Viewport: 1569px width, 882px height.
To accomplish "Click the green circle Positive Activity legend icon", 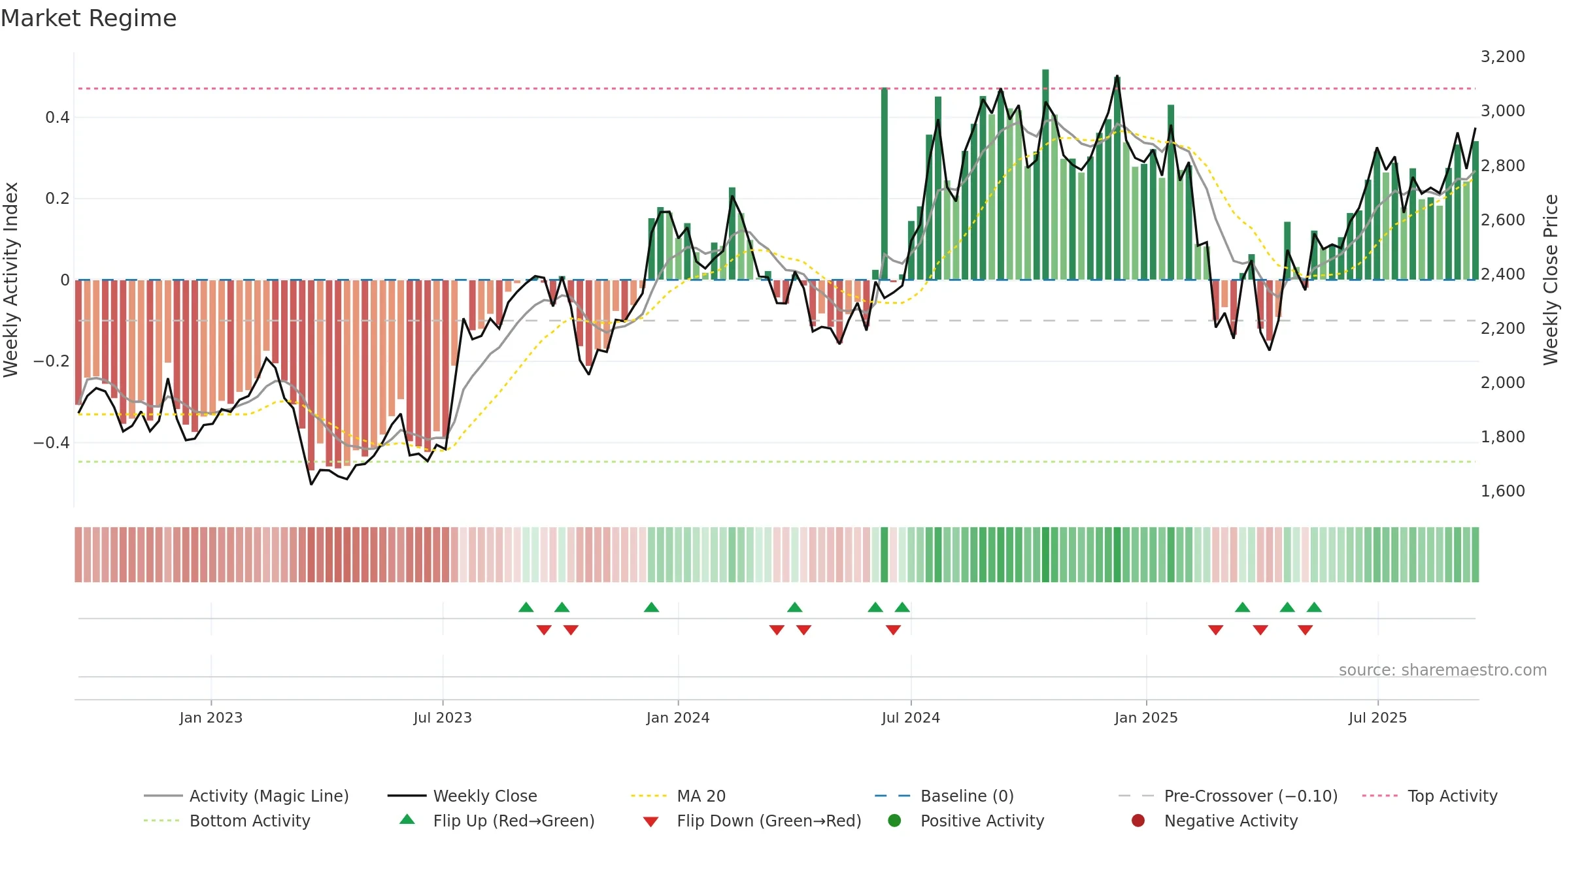I will (x=894, y=821).
